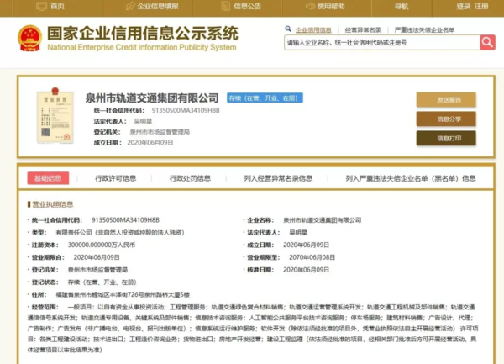Switch to the 行政许可信息 tab
The height and width of the screenshot is (364, 504).
[x=115, y=178]
